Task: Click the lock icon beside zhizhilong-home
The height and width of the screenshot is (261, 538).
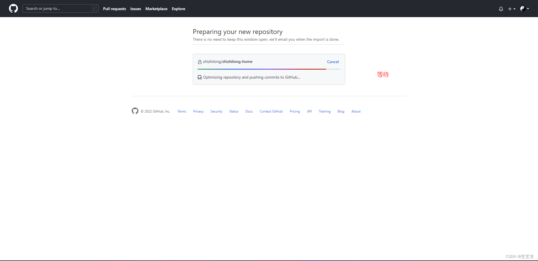Action: pos(200,62)
